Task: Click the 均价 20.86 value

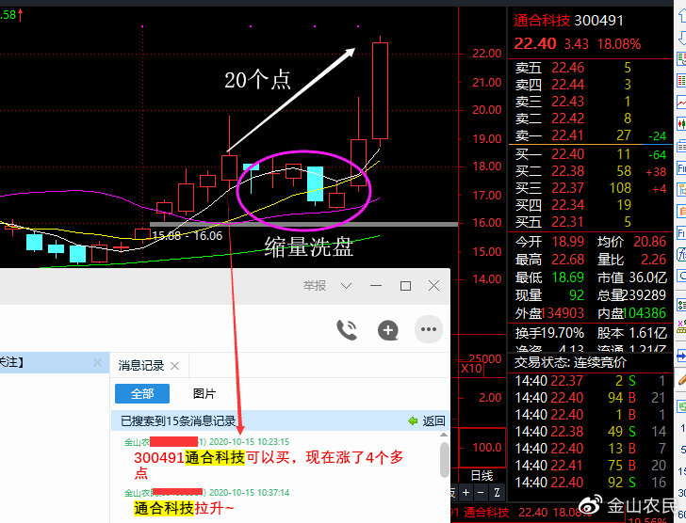Action: 649,242
